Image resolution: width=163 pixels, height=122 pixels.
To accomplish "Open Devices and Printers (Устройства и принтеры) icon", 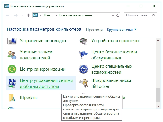I will point(83,41).
